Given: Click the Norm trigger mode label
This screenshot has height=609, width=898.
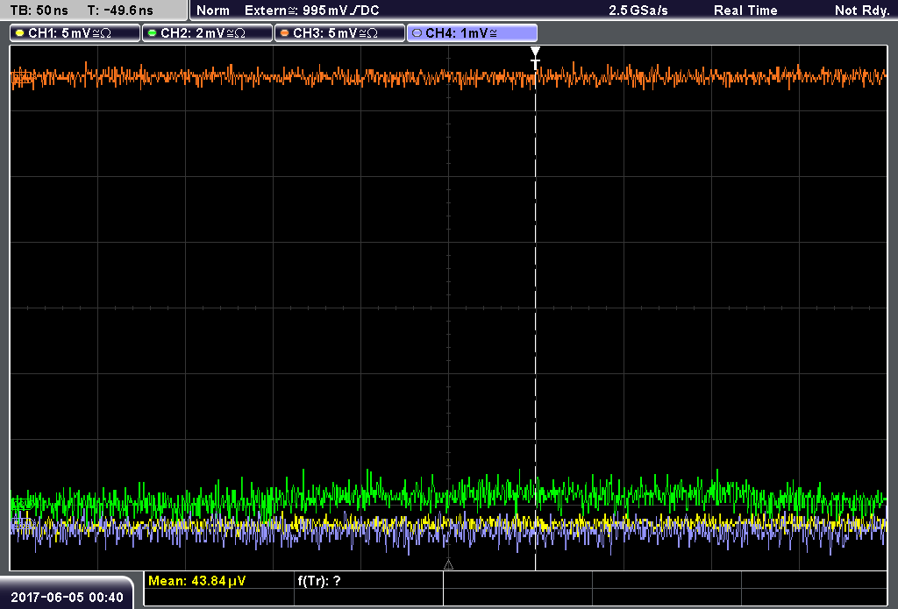Looking at the screenshot, I should [x=213, y=11].
